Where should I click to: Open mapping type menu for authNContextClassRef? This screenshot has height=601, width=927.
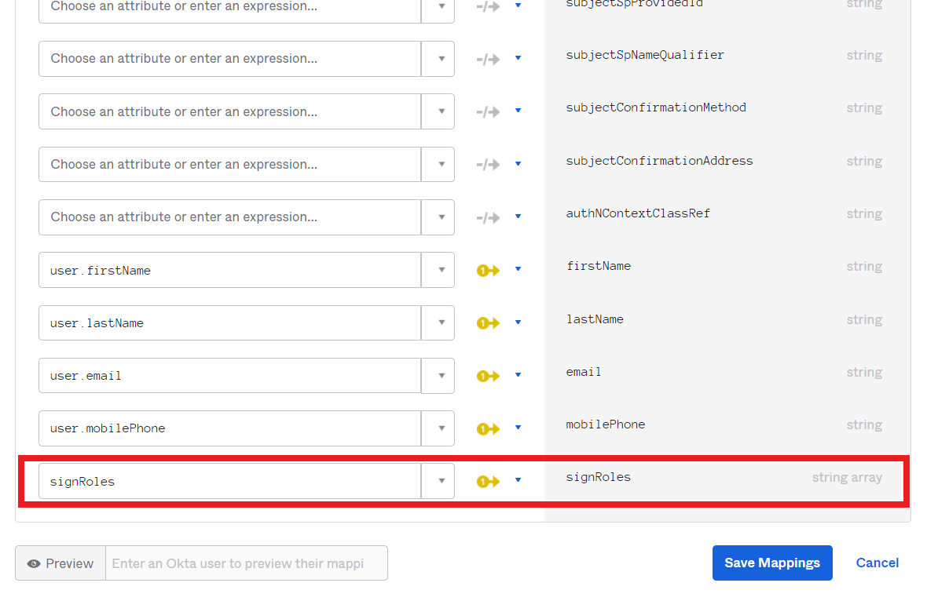click(518, 216)
